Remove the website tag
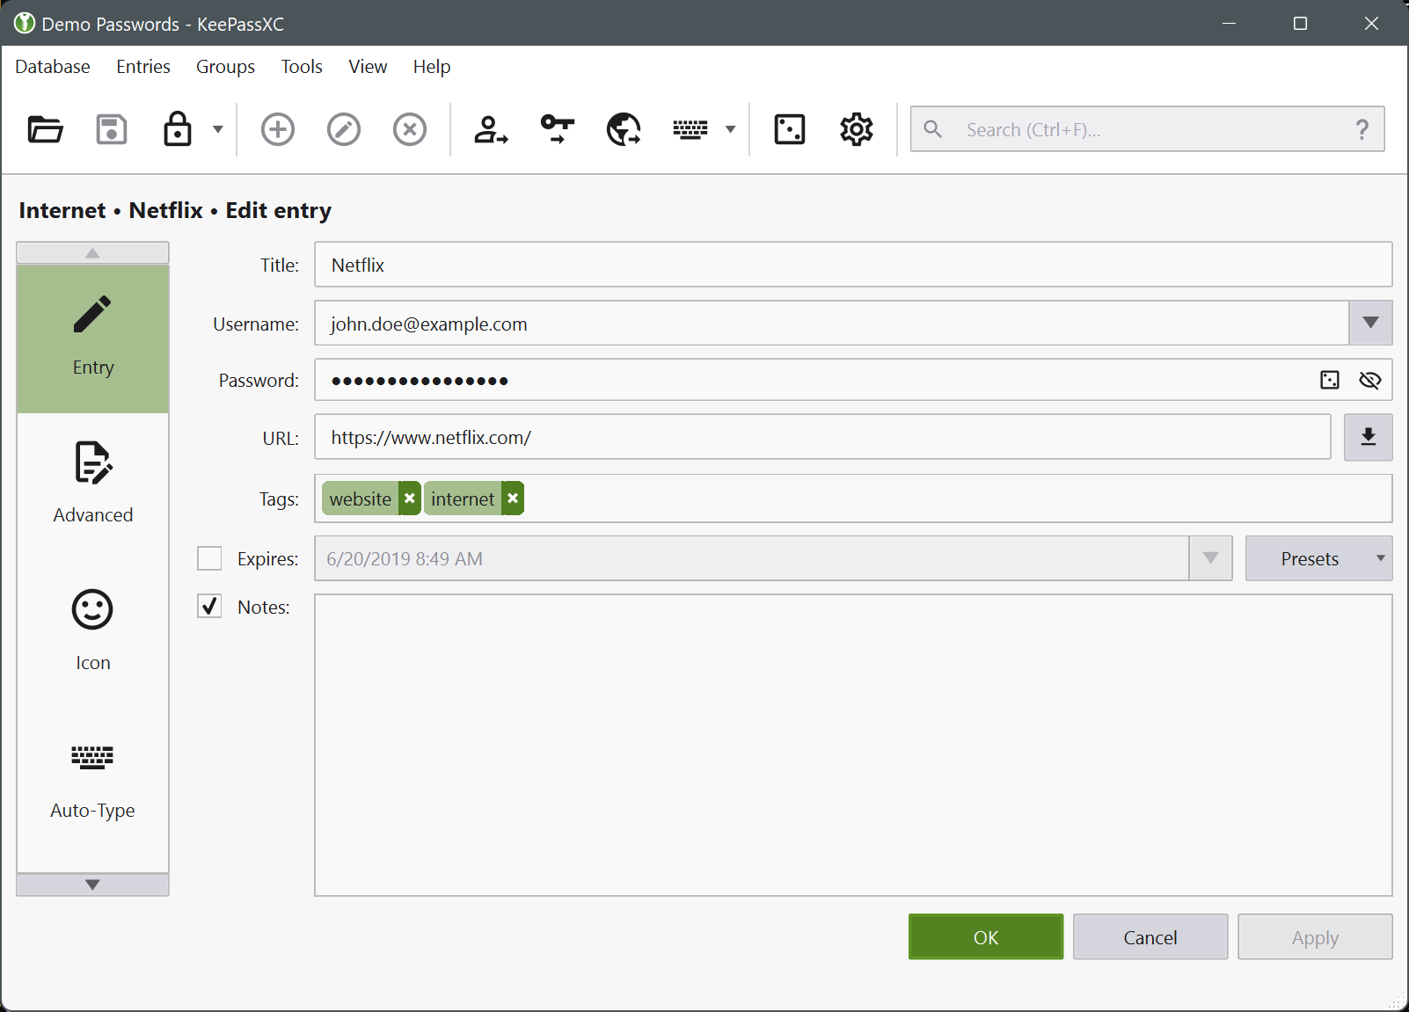This screenshot has height=1012, width=1409. pos(410,499)
